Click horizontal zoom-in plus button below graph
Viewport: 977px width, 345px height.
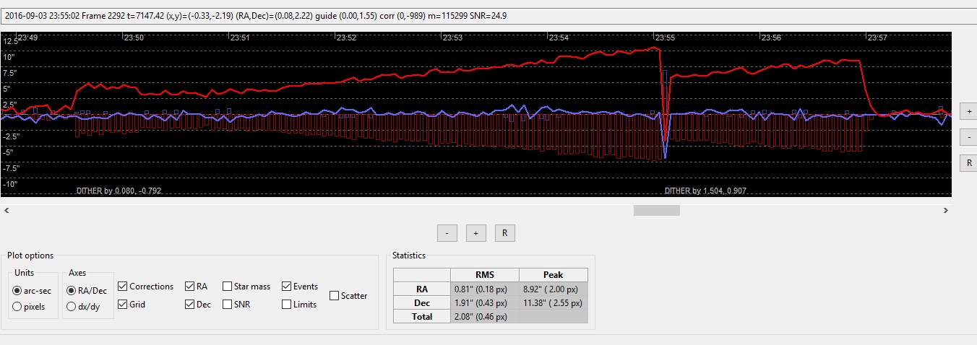(475, 233)
